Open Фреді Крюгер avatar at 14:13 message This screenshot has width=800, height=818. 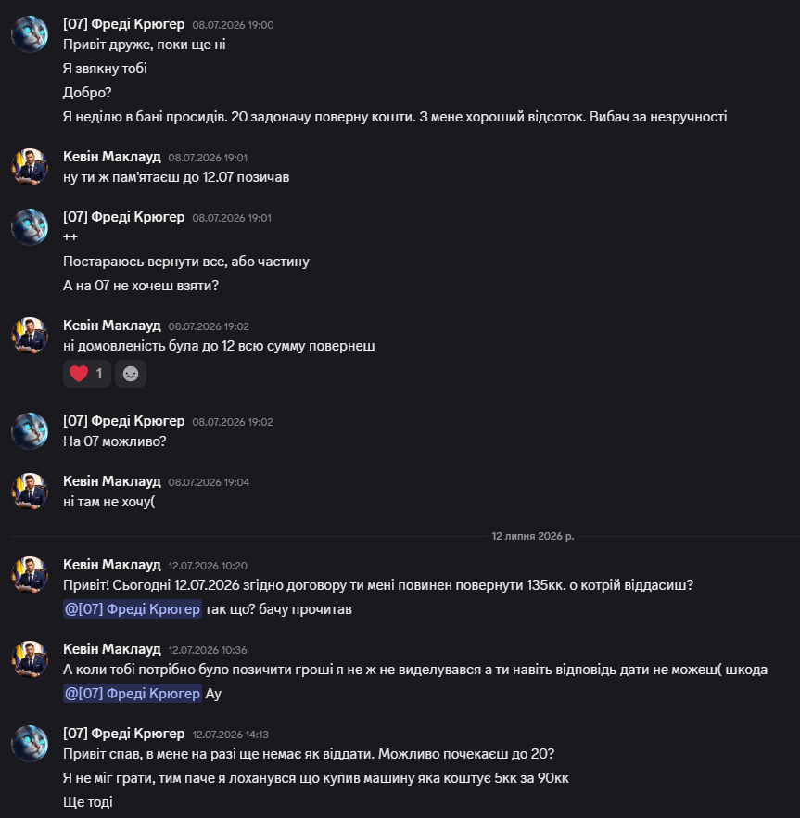tap(30, 744)
